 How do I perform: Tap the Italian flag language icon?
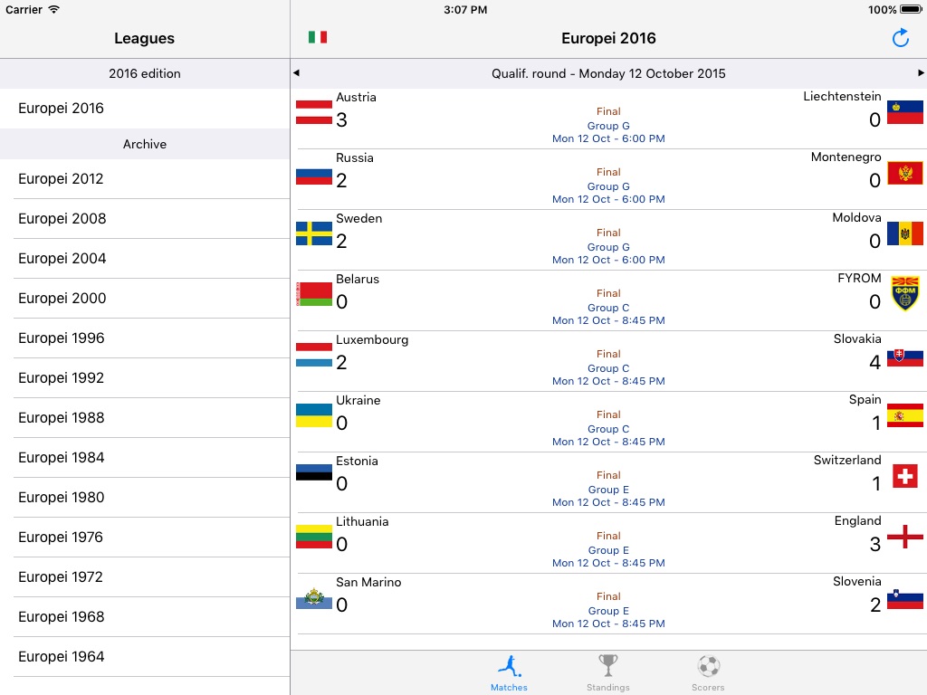pos(317,37)
